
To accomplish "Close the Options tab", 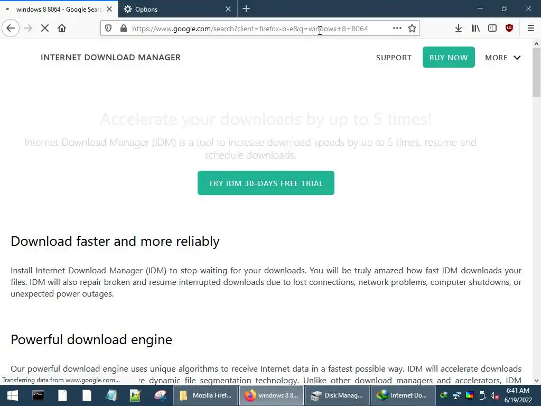I will click(x=228, y=9).
